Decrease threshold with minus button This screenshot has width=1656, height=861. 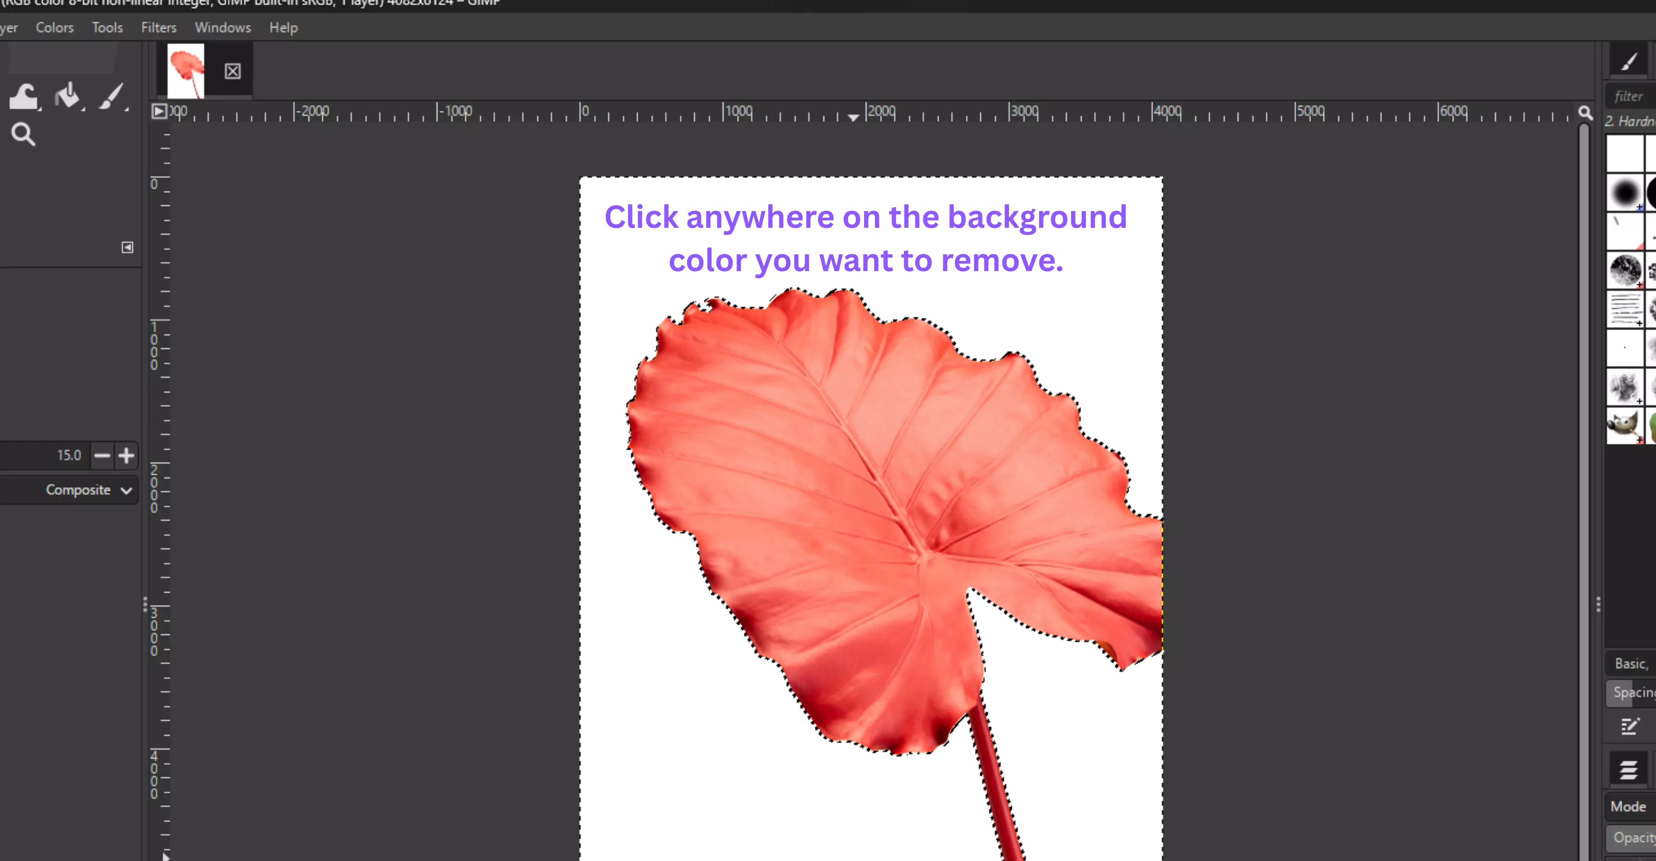(102, 456)
